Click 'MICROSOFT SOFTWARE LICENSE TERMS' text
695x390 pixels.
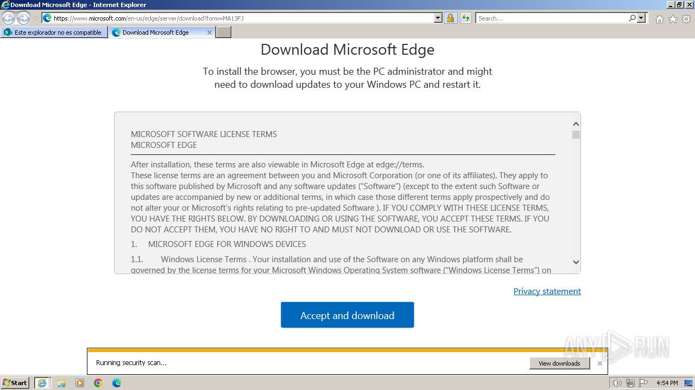pos(204,134)
